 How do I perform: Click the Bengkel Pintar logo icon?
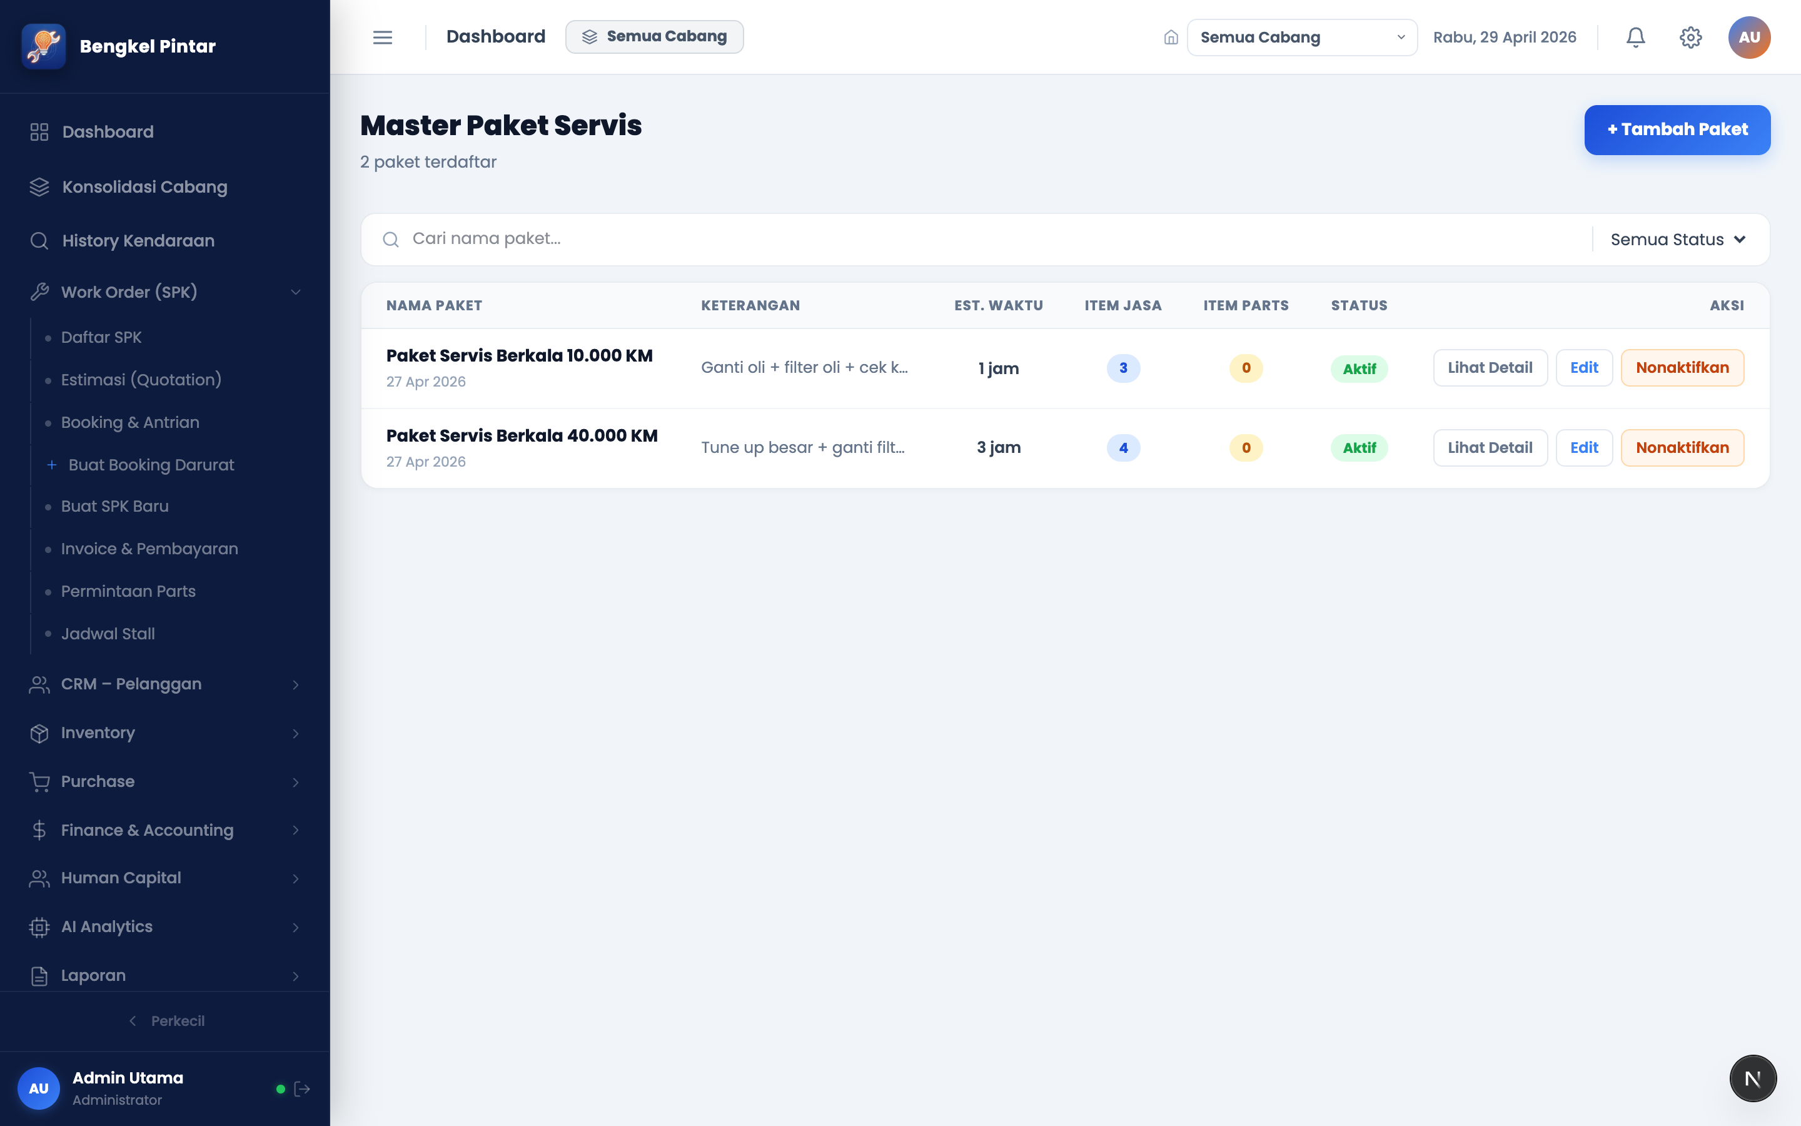coord(44,46)
